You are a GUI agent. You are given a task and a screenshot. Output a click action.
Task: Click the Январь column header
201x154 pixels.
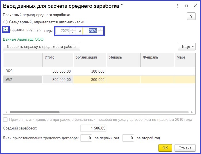tap(123, 57)
